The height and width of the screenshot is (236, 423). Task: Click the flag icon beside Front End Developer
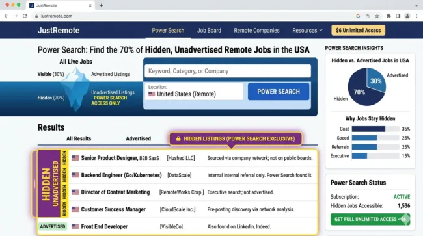tap(75, 226)
